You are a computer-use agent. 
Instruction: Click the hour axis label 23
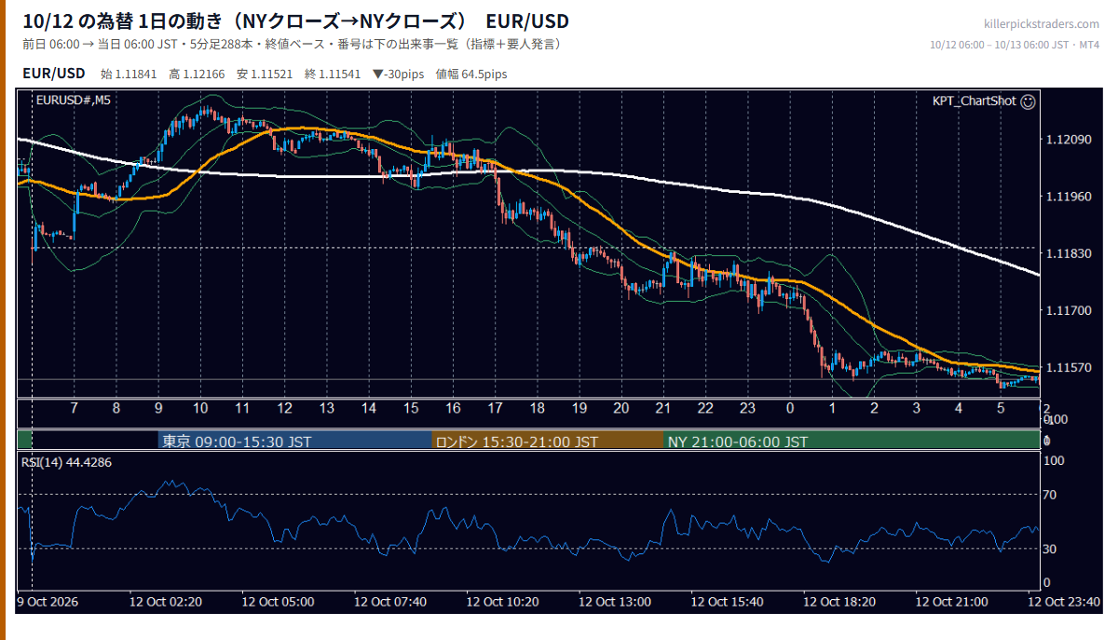click(748, 408)
